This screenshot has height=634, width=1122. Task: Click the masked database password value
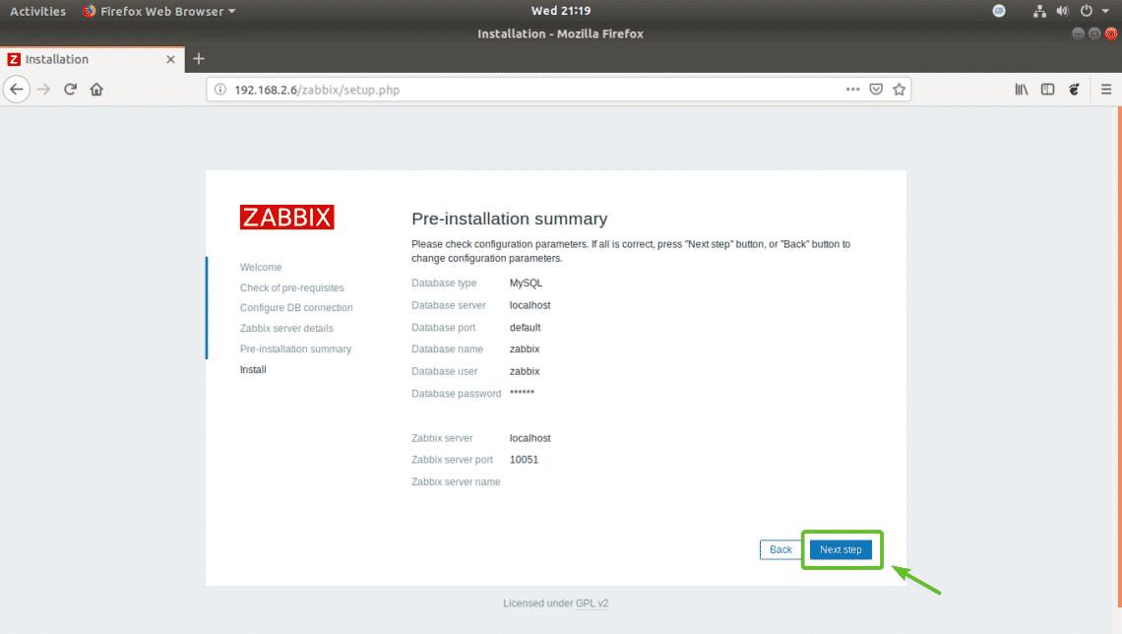[522, 393]
